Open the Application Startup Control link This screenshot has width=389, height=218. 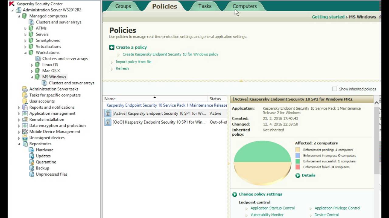pos(273,208)
